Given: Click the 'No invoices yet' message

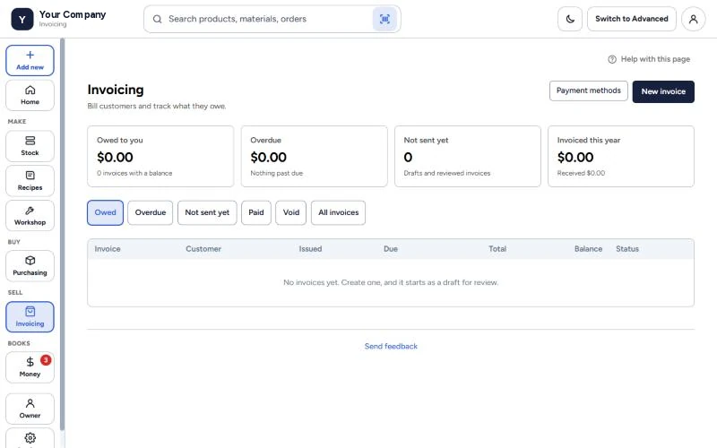Looking at the screenshot, I should tap(391, 282).
